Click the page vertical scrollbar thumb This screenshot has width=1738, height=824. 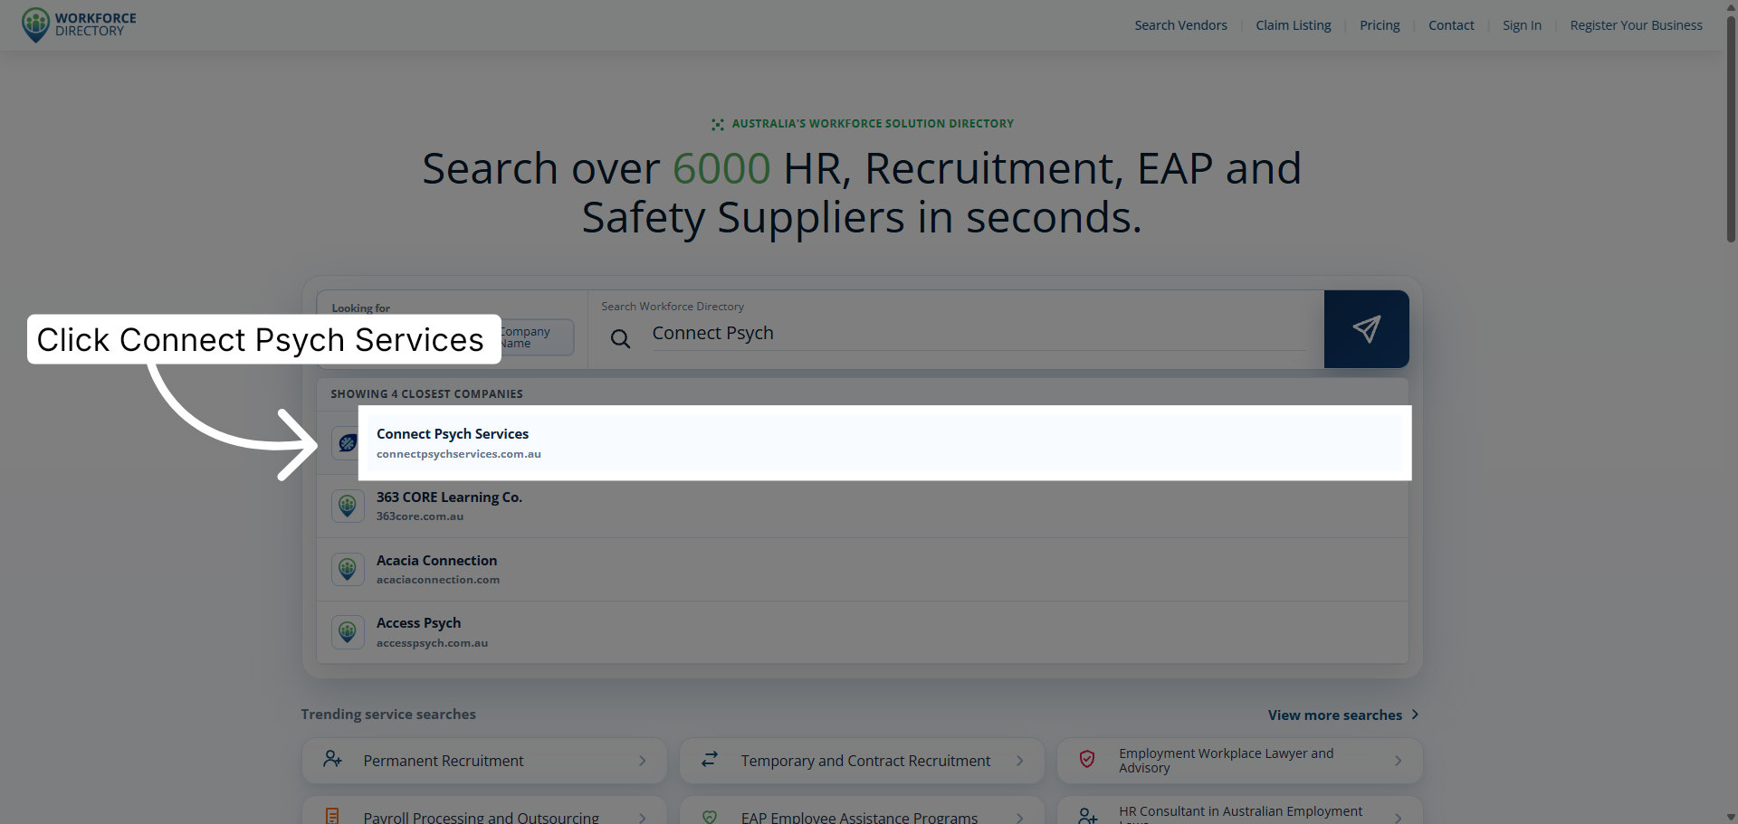[x=1731, y=129]
